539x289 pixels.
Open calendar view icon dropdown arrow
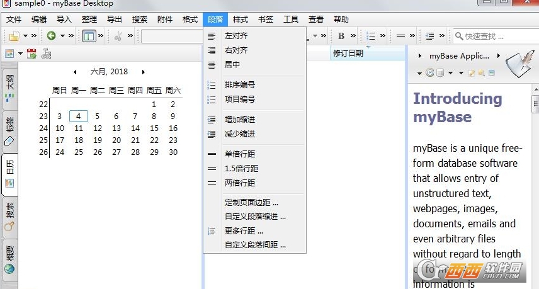[20, 54]
